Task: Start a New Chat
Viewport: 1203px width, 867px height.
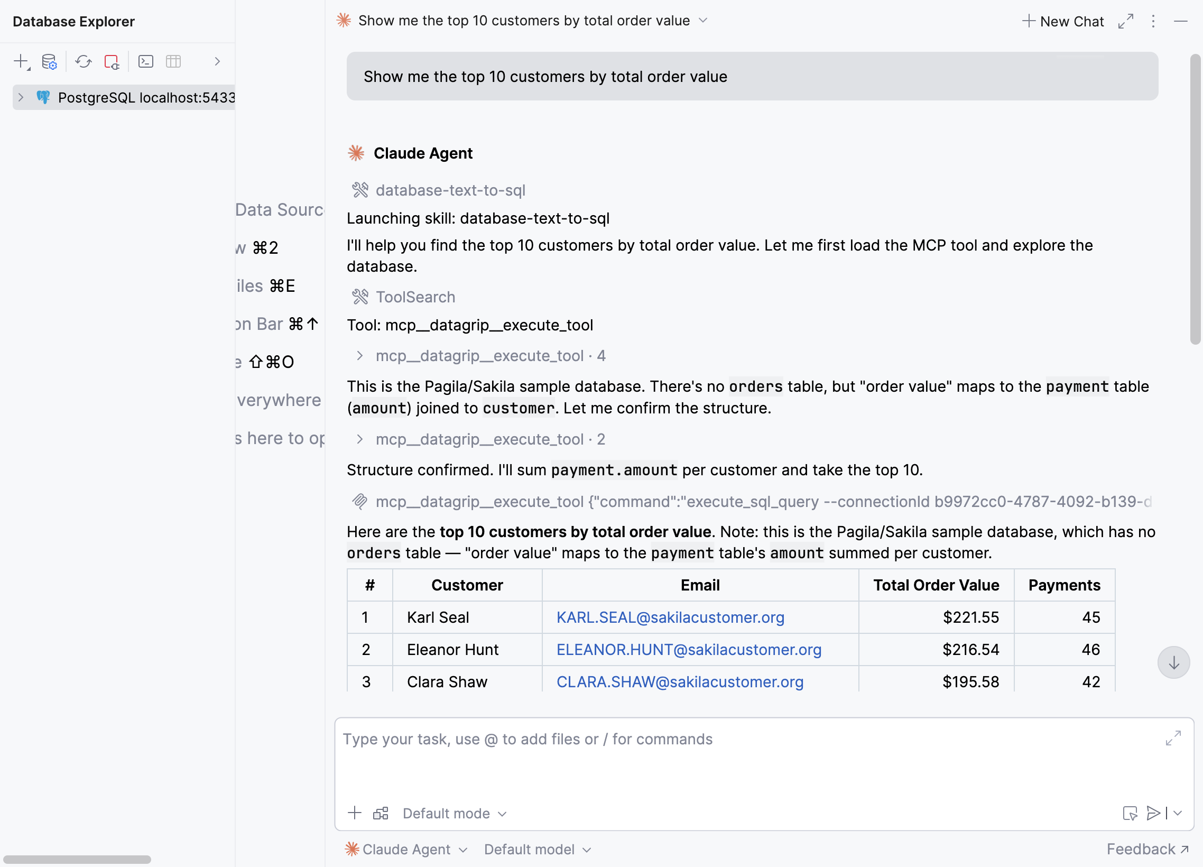Action: coord(1063,21)
